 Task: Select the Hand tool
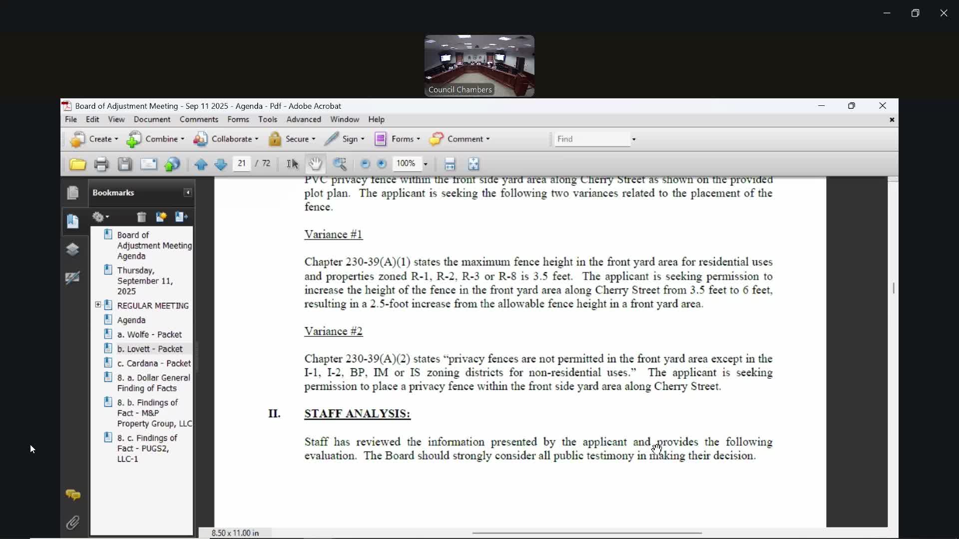[x=315, y=164]
